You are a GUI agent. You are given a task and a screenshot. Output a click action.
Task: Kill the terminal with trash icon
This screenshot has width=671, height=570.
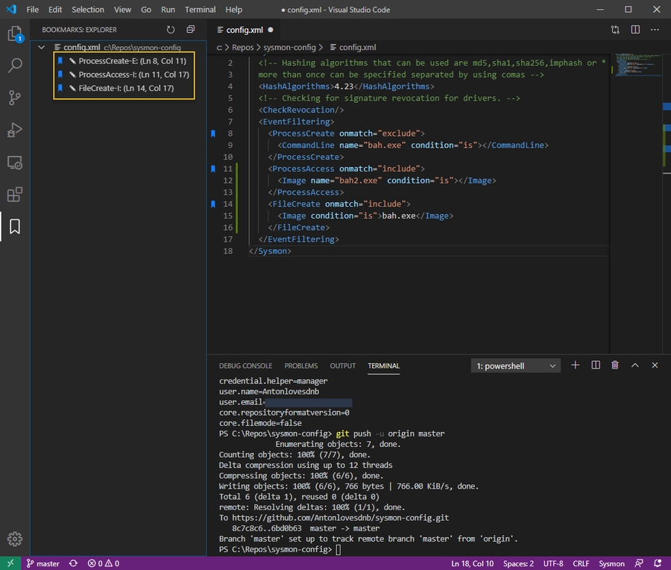click(615, 366)
